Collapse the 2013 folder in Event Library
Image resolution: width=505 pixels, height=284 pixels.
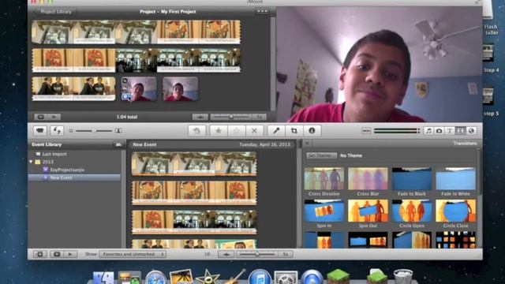32,162
